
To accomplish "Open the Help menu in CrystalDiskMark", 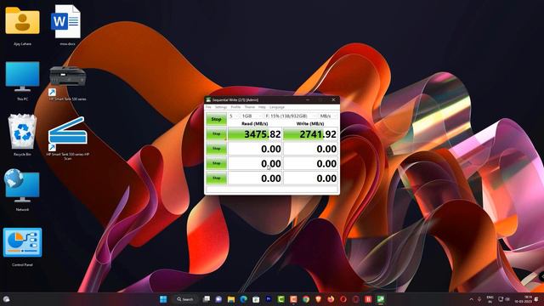I will pos(262,107).
